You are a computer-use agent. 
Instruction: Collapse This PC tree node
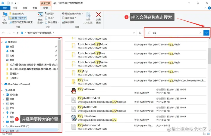(2, 90)
